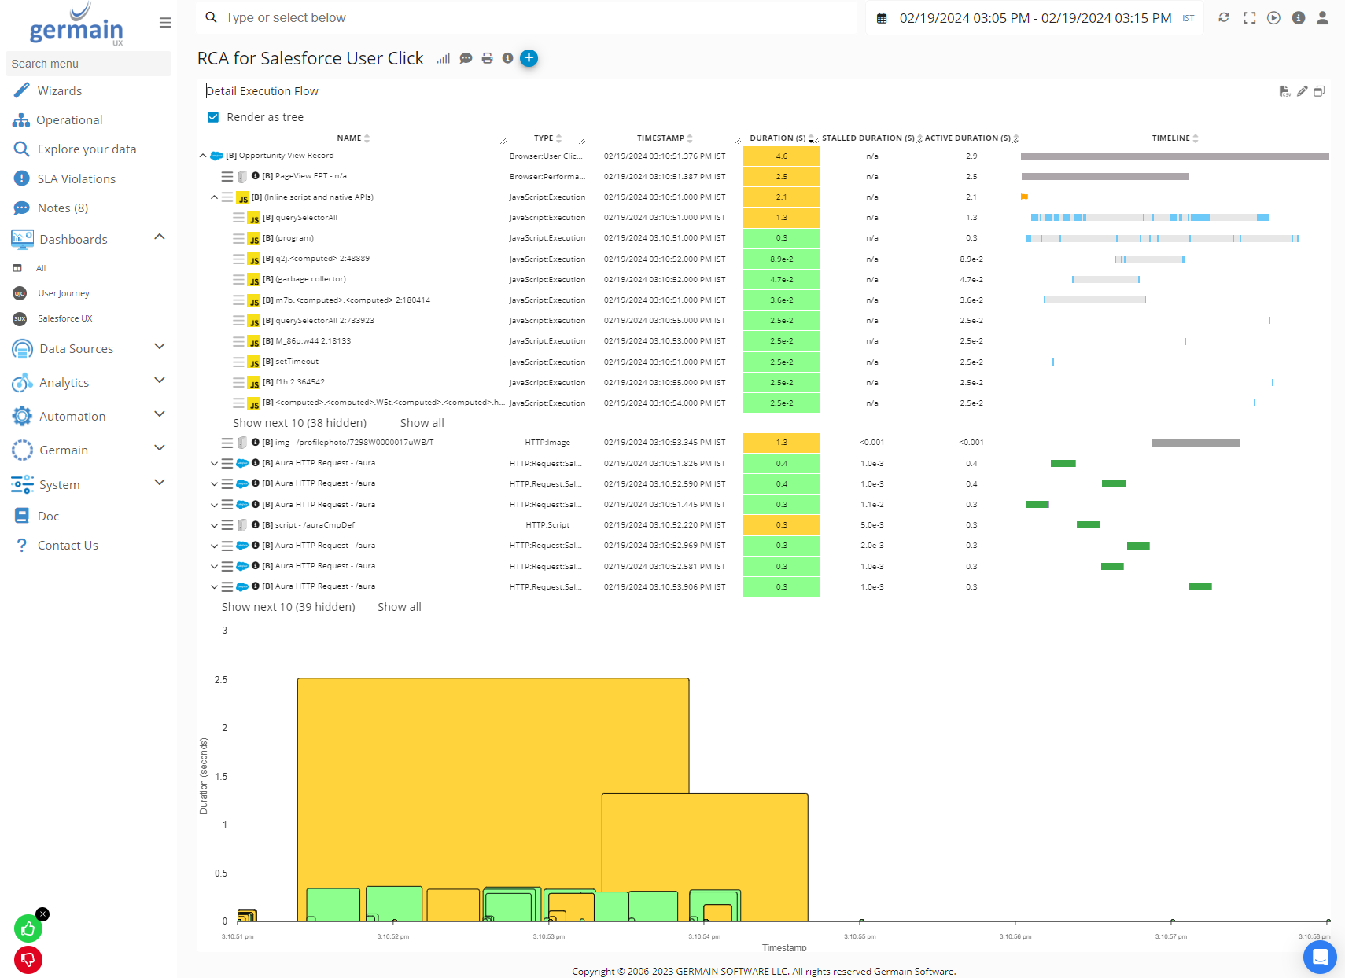Click the blue plus button beside the title

point(529,58)
